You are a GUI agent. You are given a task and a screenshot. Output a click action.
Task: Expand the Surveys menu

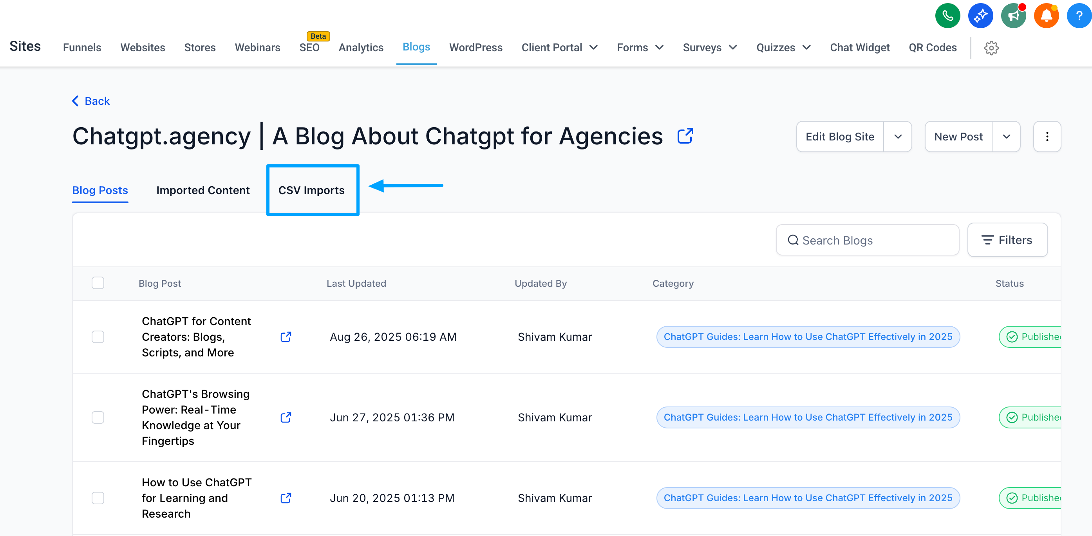(710, 47)
